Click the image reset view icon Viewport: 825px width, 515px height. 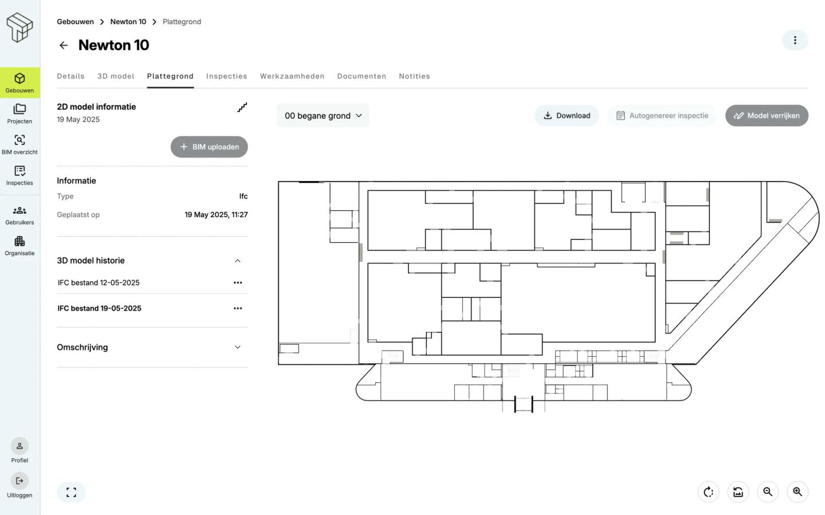click(x=738, y=492)
